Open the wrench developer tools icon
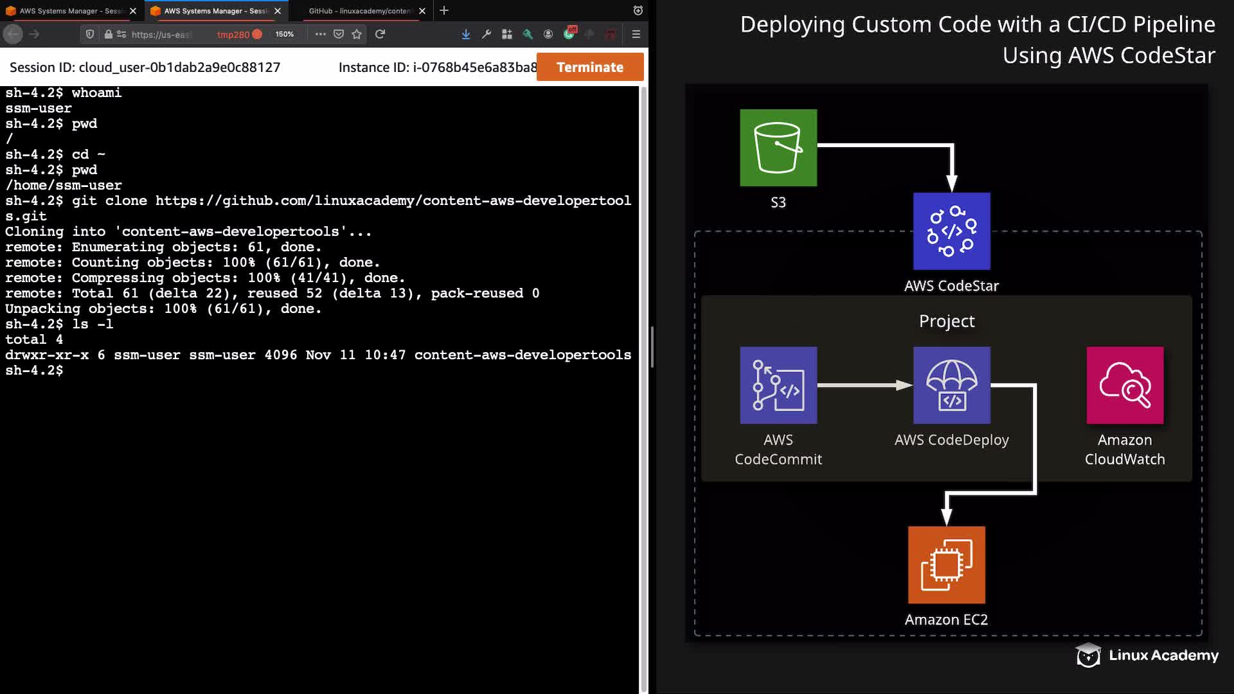The image size is (1234, 694). pyautogui.click(x=487, y=34)
